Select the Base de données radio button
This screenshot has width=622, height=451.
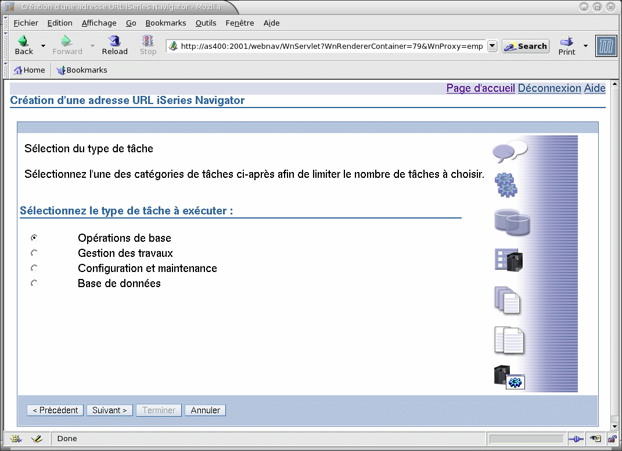(x=34, y=283)
